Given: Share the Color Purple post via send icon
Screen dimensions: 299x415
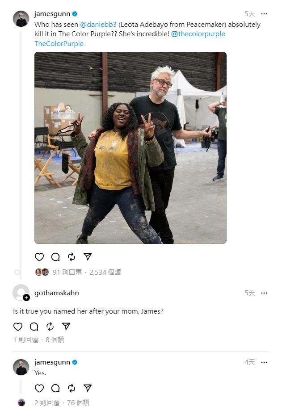Looking at the screenshot, I should (x=88, y=256).
